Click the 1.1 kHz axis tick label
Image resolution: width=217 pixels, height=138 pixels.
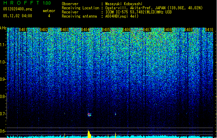pyautogui.click(x=3, y=45)
